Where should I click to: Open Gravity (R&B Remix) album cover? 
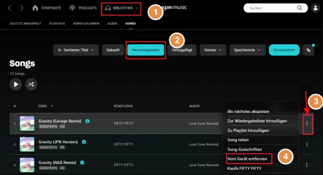27,165
